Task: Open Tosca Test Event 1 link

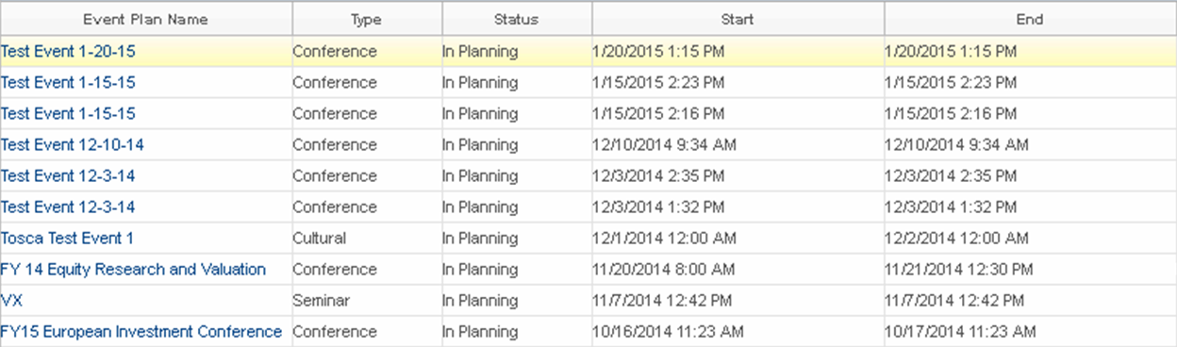Action: (67, 239)
